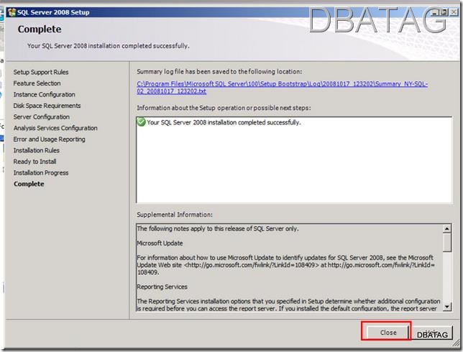The image size is (463, 352).
Task: Close window with title bar X button
Action: [454, 12]
